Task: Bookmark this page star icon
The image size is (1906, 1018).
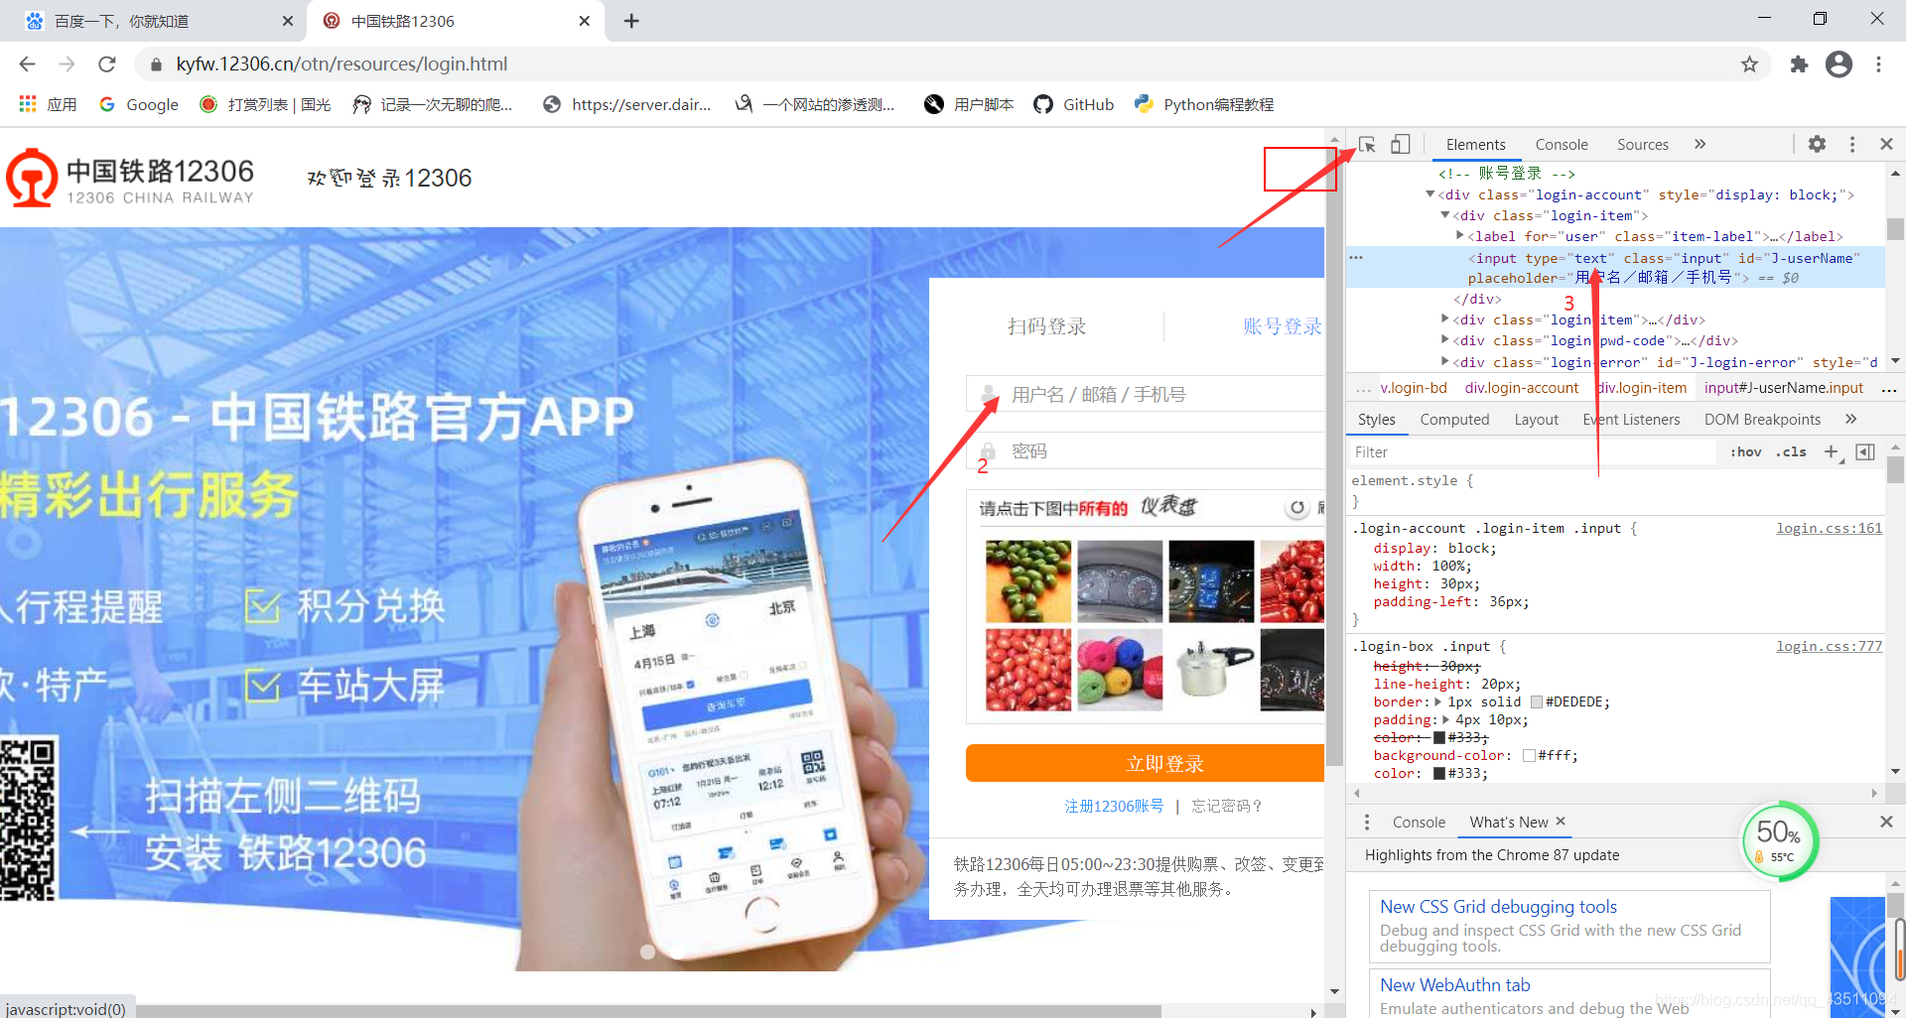Action: [1749, 64]
